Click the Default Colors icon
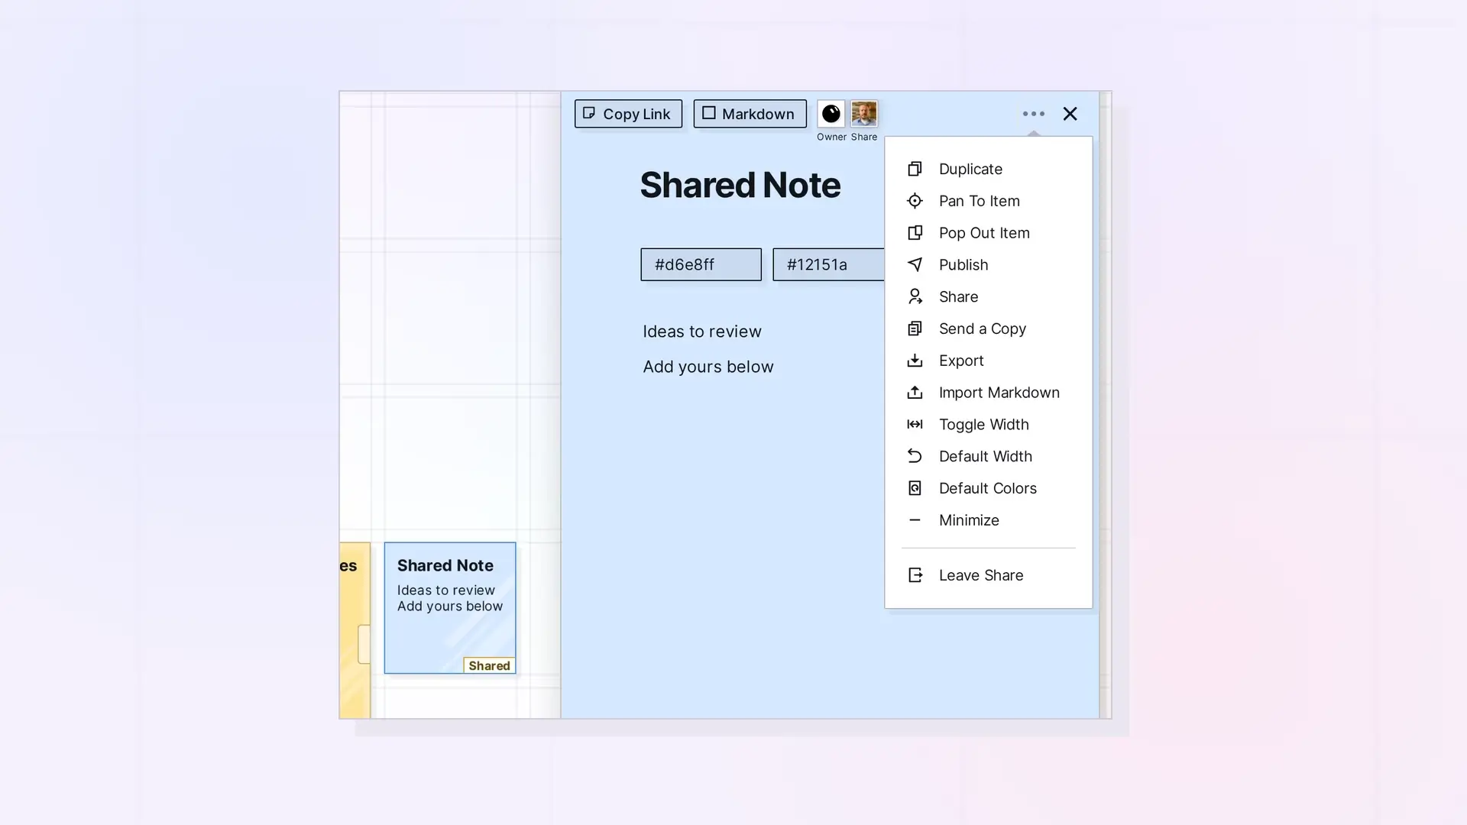The image size is (1467, 825). (915, 488)
